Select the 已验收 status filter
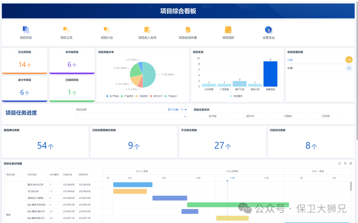This screenshot has width=358, height=223. pos(288,116)
